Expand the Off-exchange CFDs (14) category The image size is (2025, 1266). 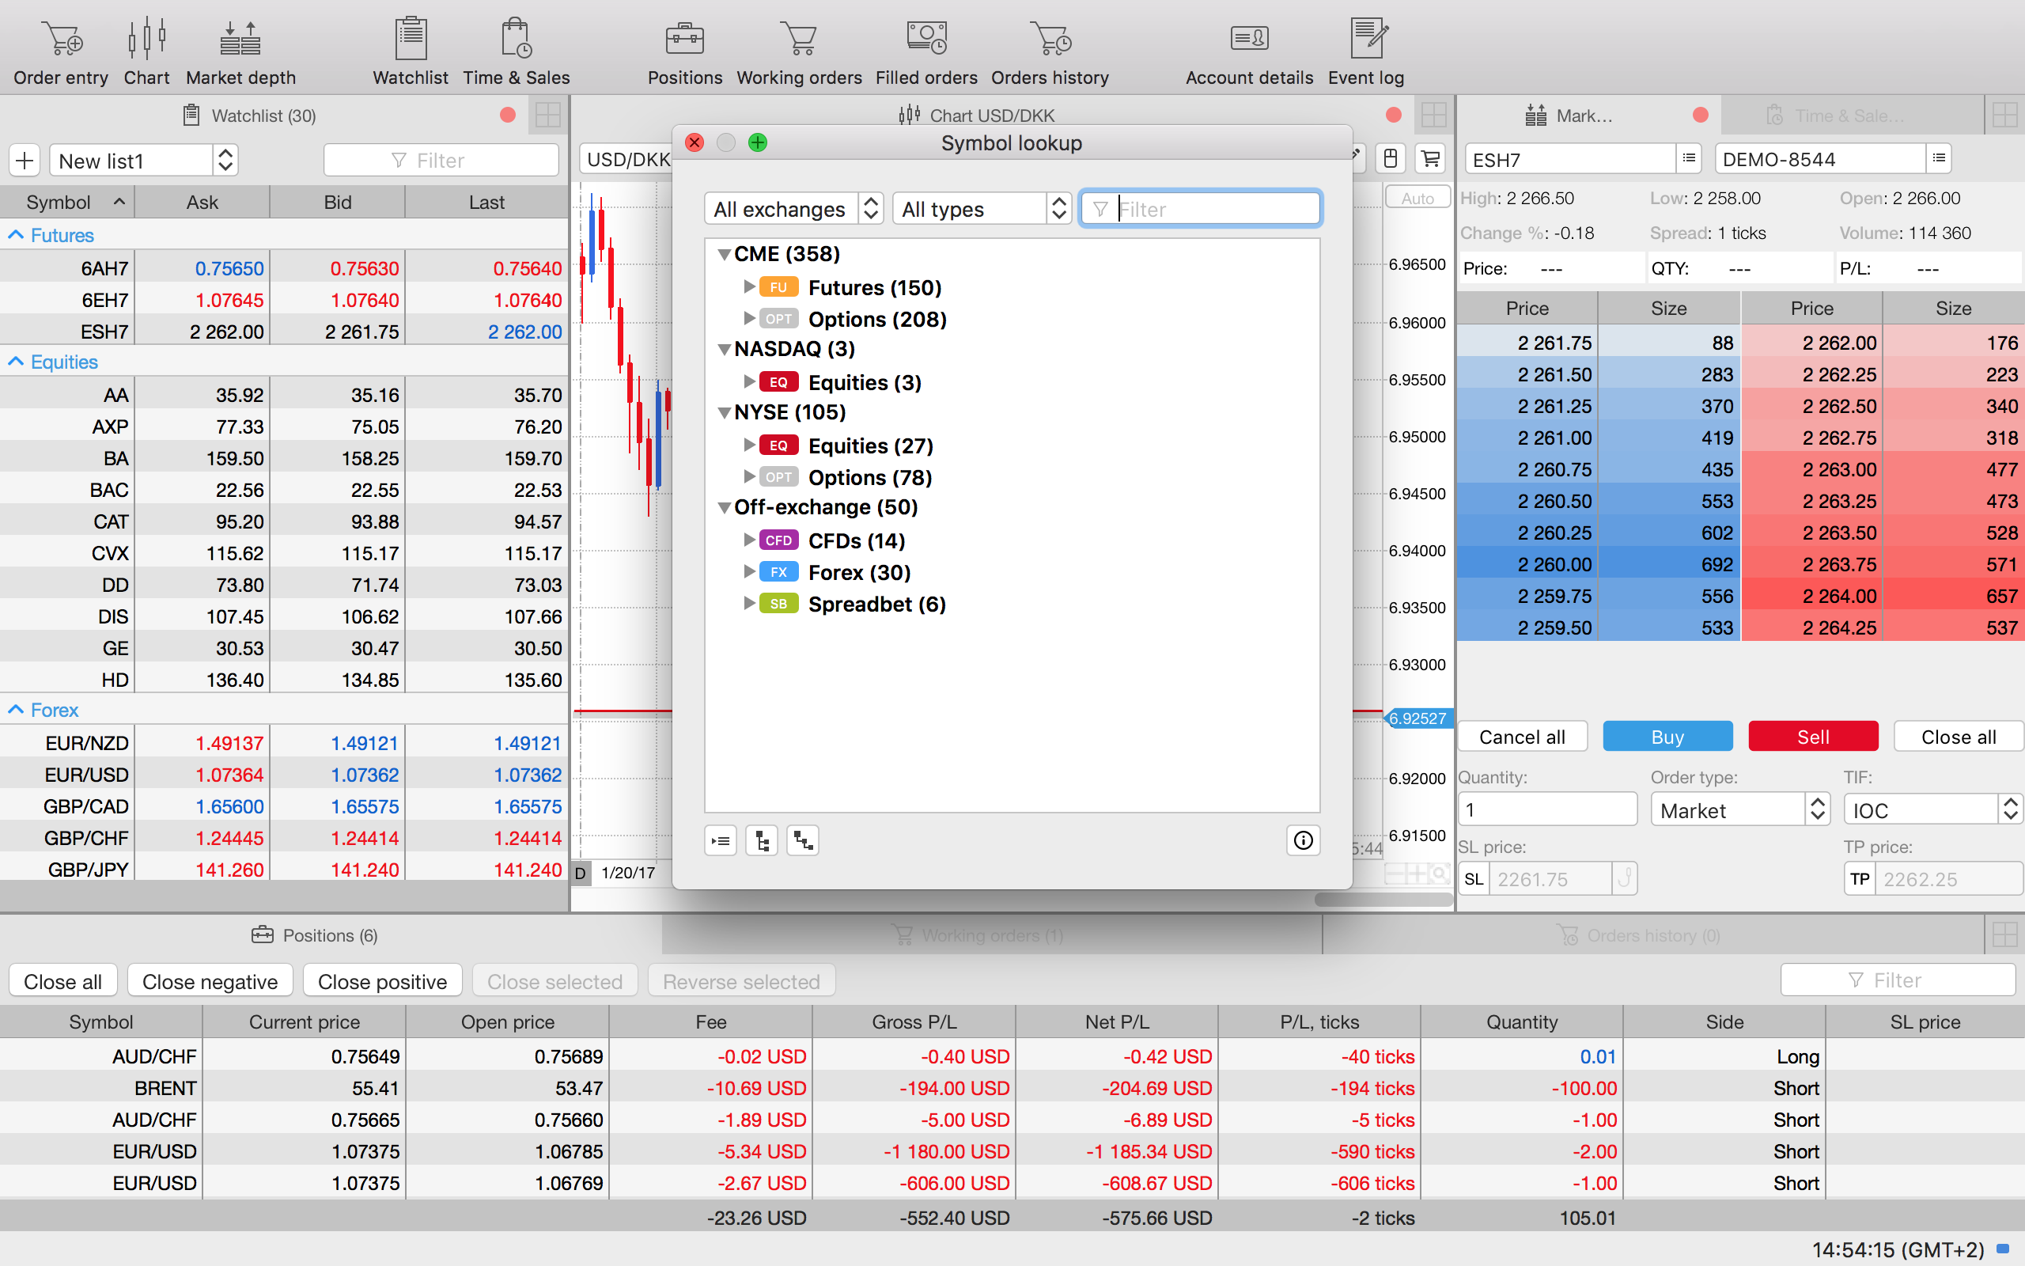tap(744, 540)
